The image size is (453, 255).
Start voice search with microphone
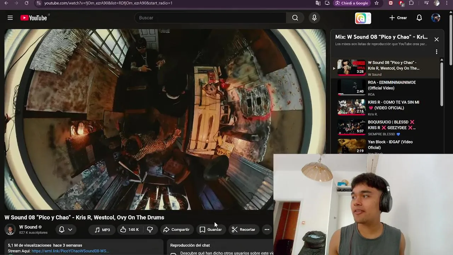point(314,18)
